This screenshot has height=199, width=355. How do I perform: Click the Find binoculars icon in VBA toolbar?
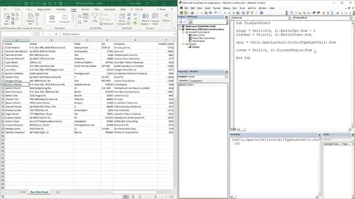[210, 13]
